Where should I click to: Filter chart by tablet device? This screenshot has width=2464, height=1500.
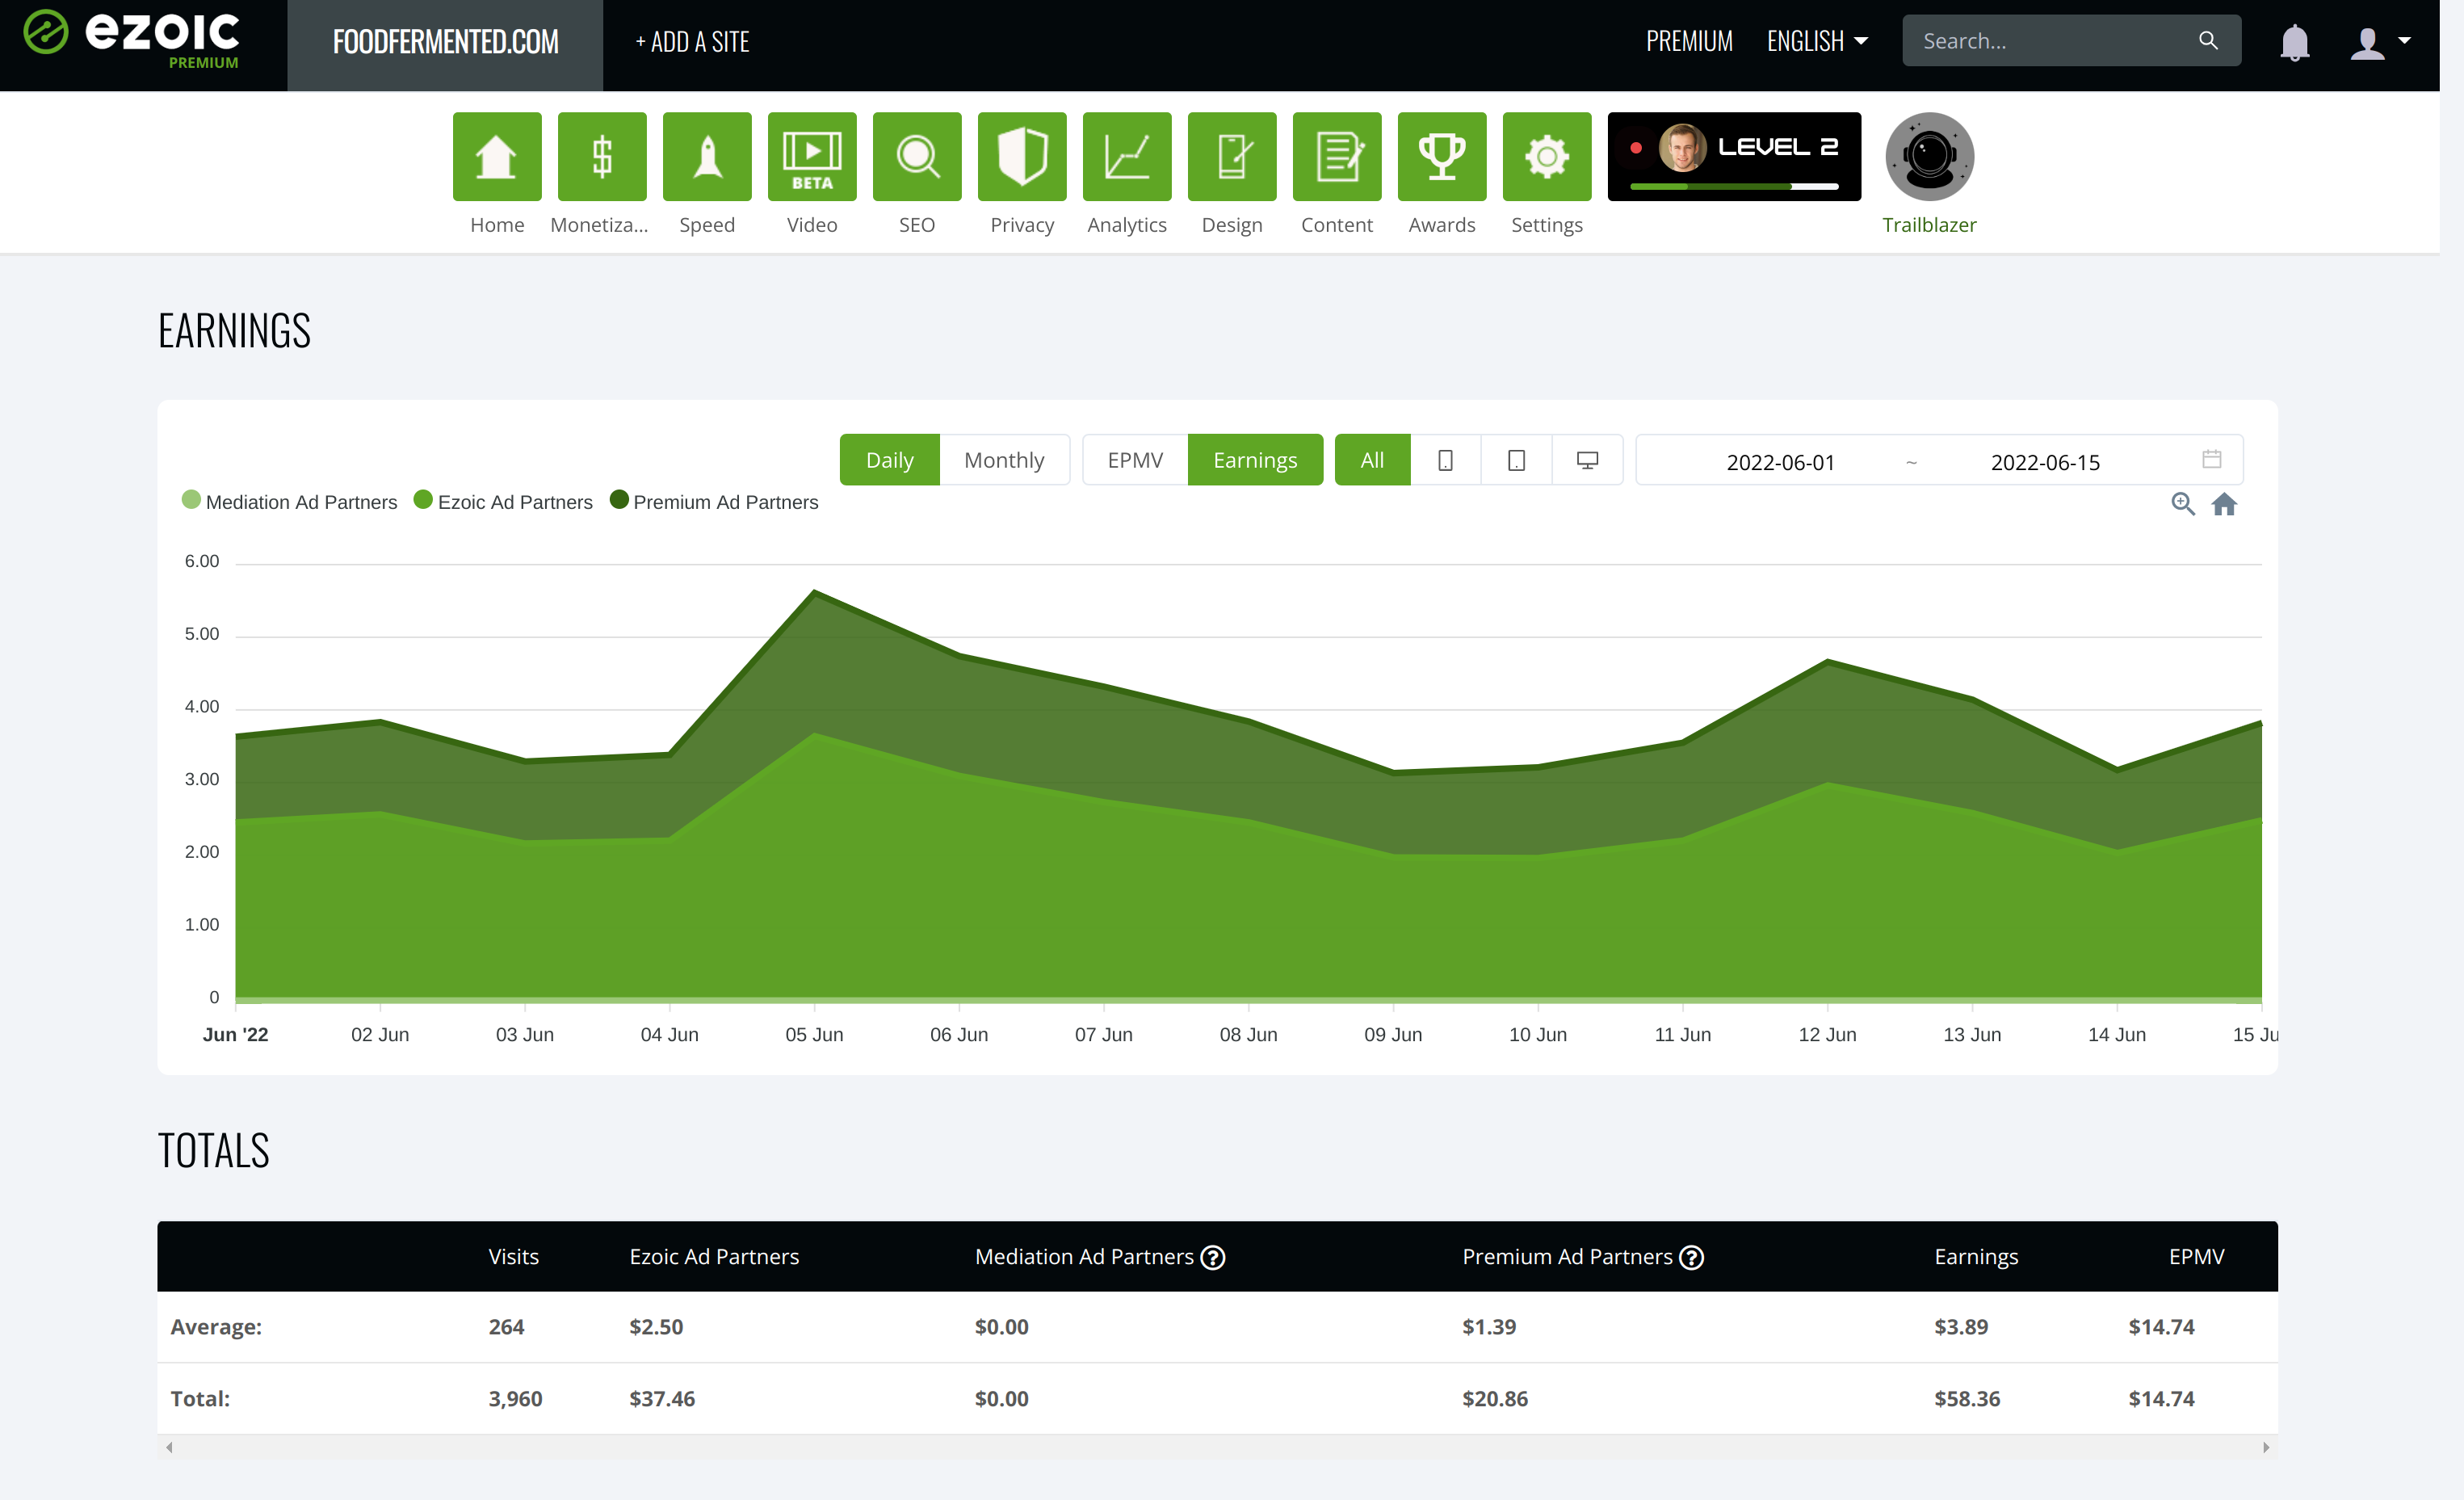point(1516,460)
